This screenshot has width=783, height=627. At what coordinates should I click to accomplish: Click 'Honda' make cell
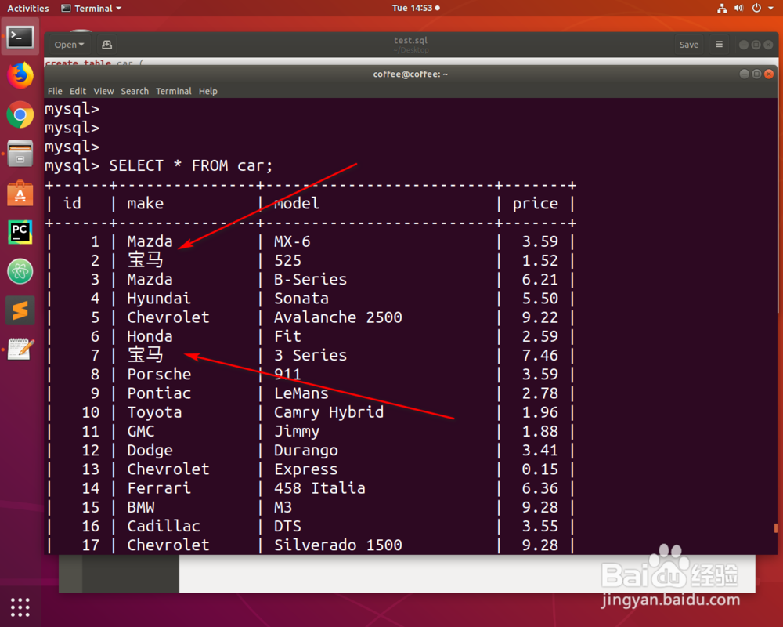150,336
